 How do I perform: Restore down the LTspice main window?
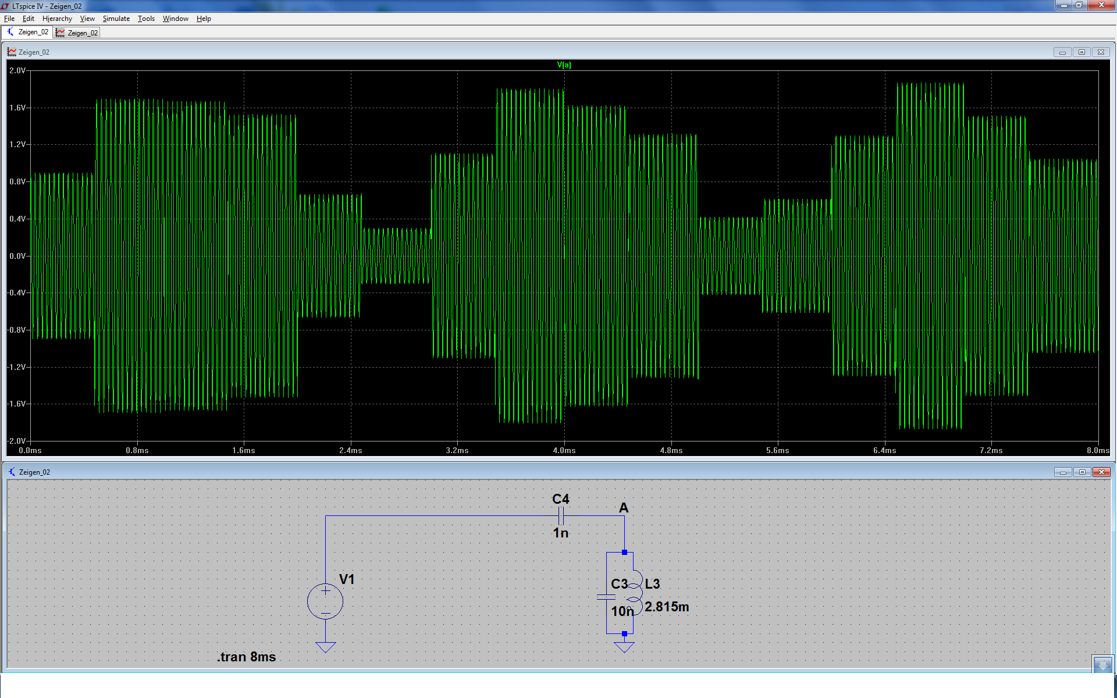pyautogui.click(x=1079, y=5)
